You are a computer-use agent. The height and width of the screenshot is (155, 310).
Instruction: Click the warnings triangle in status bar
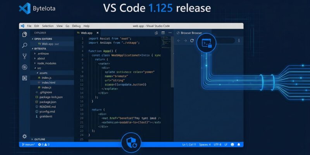coord(46,145)
